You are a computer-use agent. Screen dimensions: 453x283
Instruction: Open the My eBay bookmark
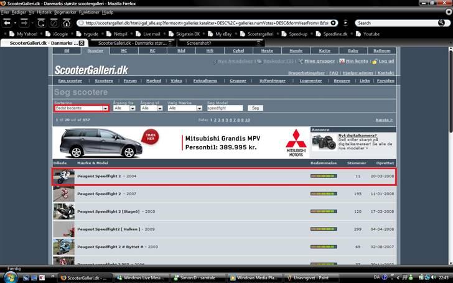click(x=220, y=34)
